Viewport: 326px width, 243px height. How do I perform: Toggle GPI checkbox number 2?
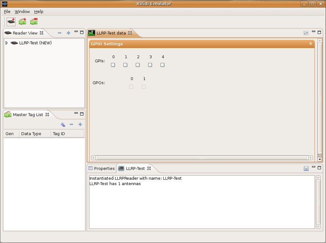point(138,65)
